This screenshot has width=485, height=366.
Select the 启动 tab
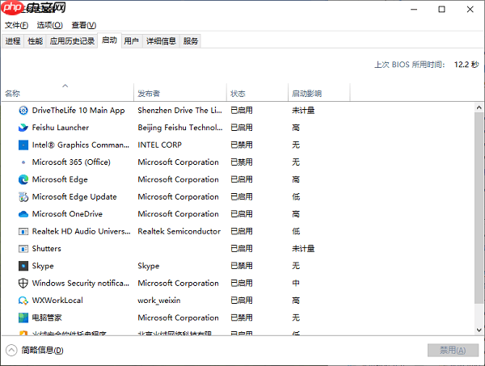pyautogui.click(x=109, y=40)
